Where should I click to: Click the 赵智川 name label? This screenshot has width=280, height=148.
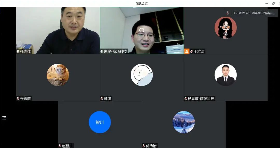click(x=67, y=146)
